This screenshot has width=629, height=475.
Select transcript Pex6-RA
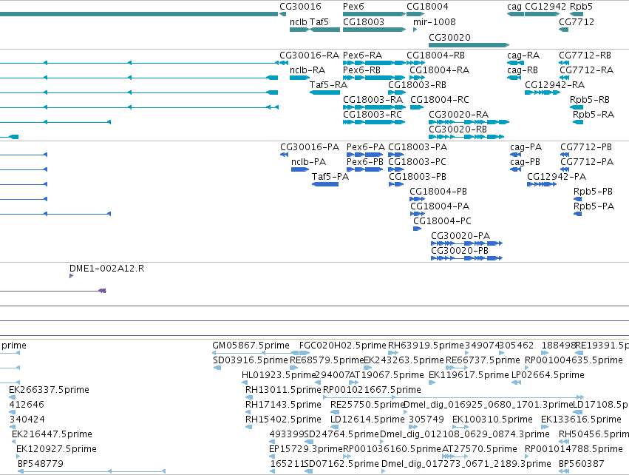click(x=374, y=63)
